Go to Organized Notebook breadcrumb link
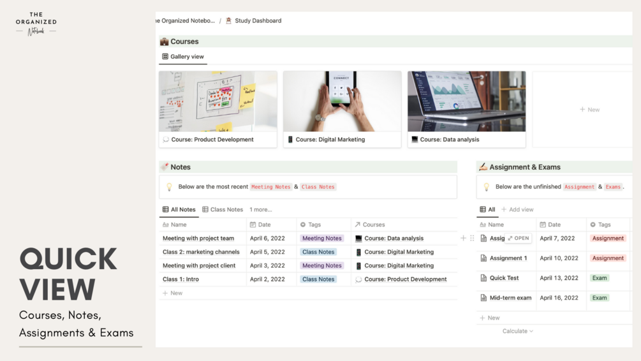Viewport: 641px width, 361px height. pos(185,20)
